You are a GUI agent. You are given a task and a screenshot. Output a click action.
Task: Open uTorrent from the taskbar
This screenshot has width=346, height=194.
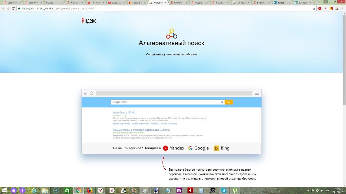coord(235,190)
